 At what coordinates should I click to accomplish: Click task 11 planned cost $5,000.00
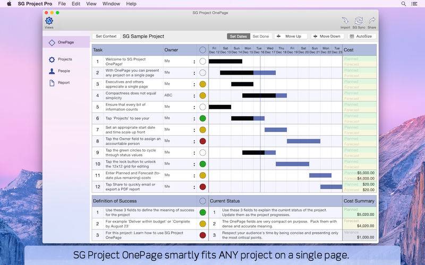click(365, 173)
